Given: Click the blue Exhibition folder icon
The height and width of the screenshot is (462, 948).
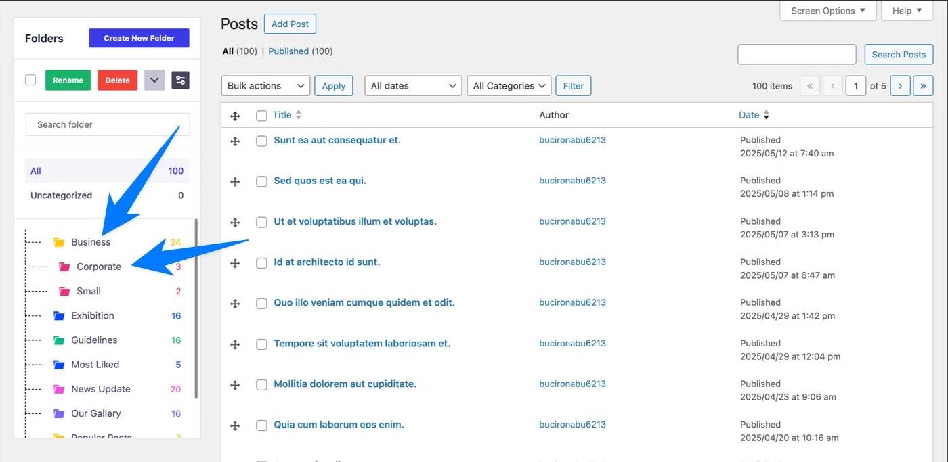Looking at the screenshot, I should [x=59, y=315].
